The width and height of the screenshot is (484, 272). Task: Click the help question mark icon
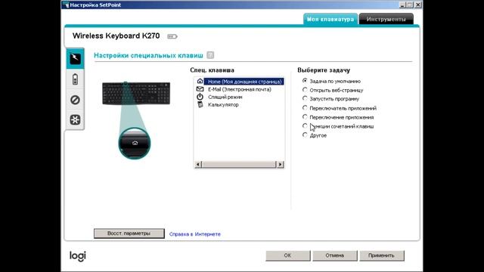pos(210,55)
